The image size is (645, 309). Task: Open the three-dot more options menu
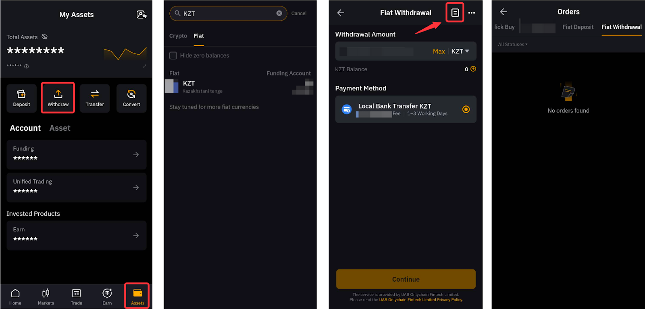(x=472, y=13)
